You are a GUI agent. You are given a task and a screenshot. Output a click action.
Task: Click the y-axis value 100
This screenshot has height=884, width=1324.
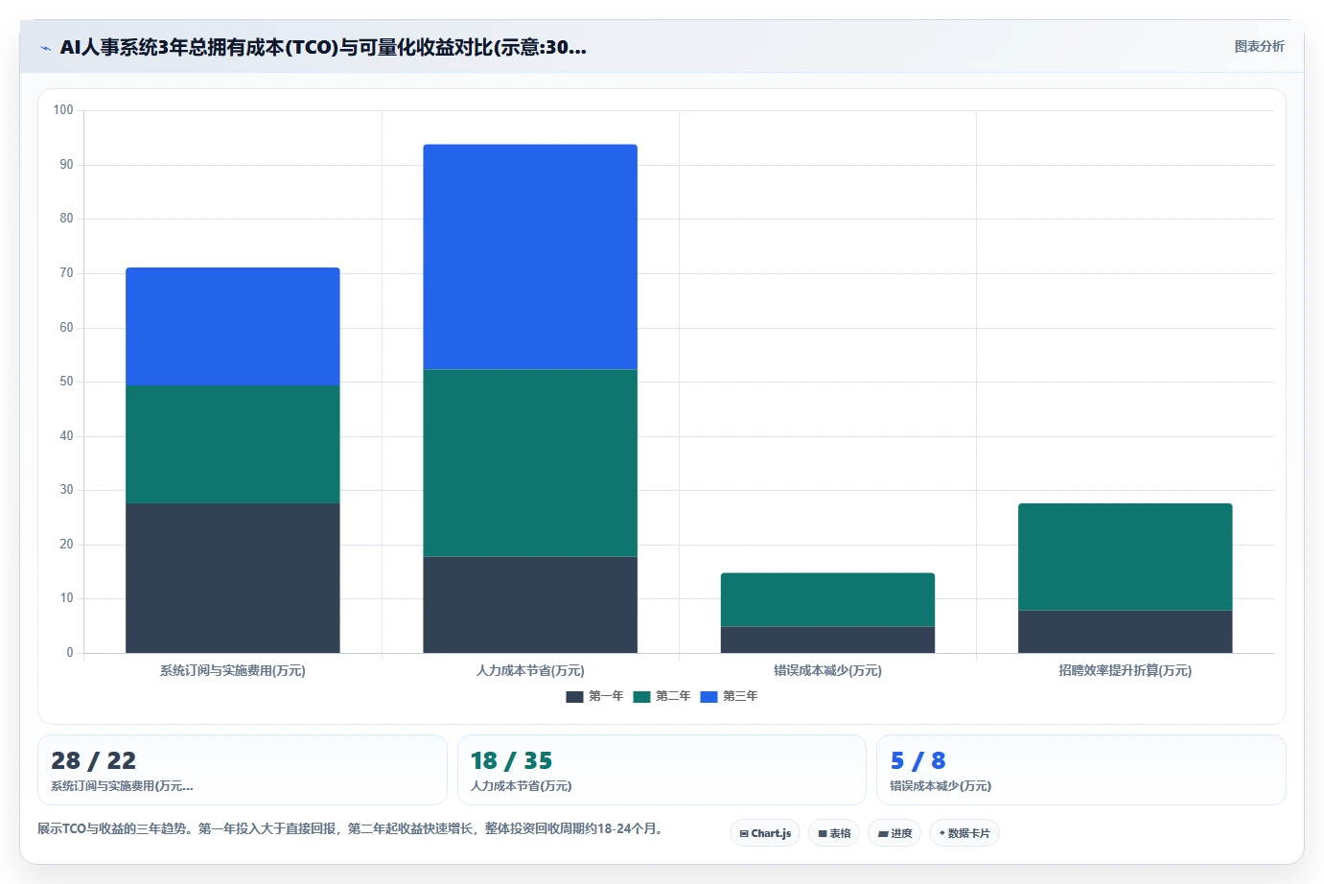(63, 110)
